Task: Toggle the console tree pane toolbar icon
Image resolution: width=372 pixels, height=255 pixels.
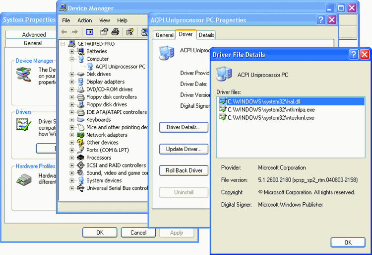Action: [x=89, y=32]
